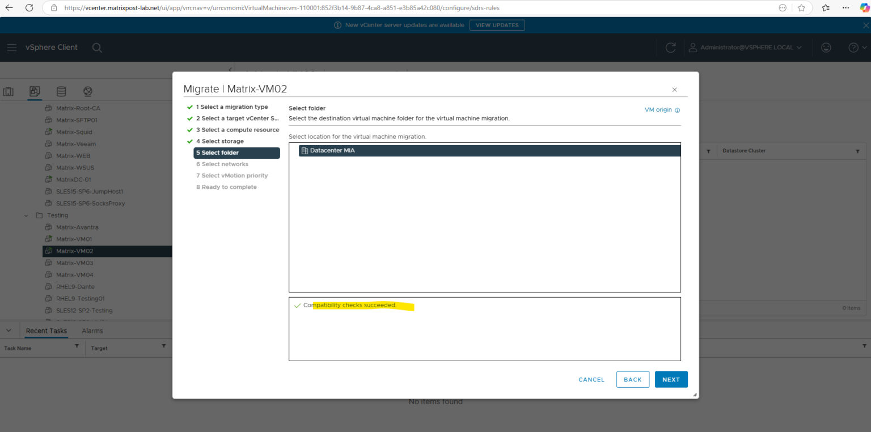Collapse the Testing folder in the tree
Viewport: 871px width, 432px height.
(26, 215)
